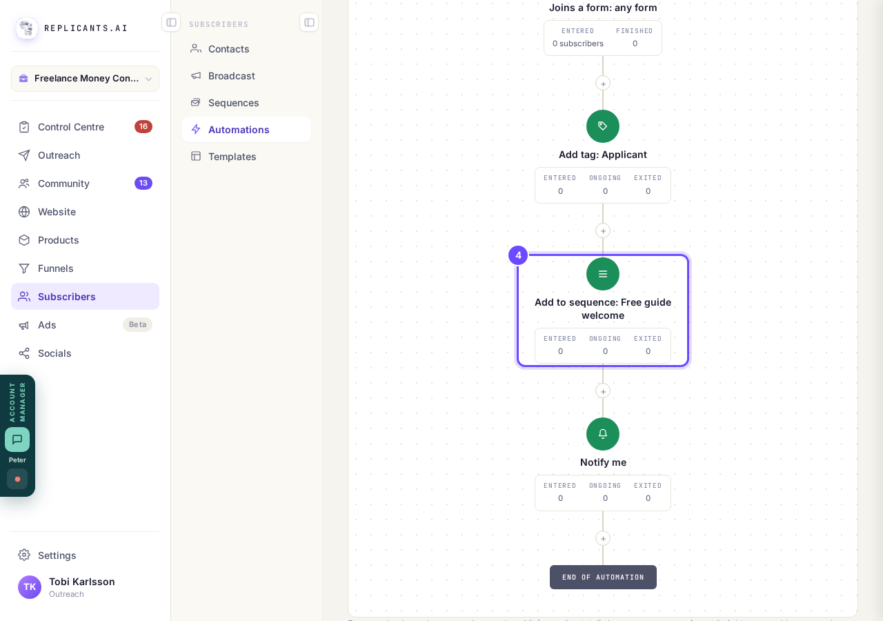Screen dimensions: 883x621
Task: Select Automations sub-menu item
Action: (x=246, y=130)
